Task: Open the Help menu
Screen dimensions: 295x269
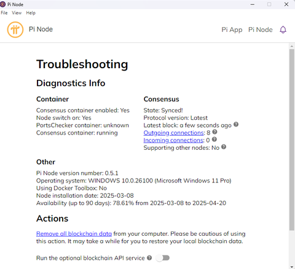Action: pos(31,13)
